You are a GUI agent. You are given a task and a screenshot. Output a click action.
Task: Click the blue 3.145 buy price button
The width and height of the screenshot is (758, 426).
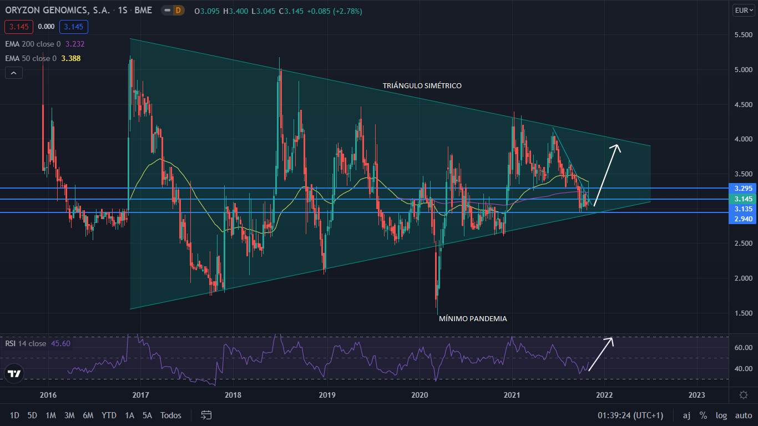[74, 27]
